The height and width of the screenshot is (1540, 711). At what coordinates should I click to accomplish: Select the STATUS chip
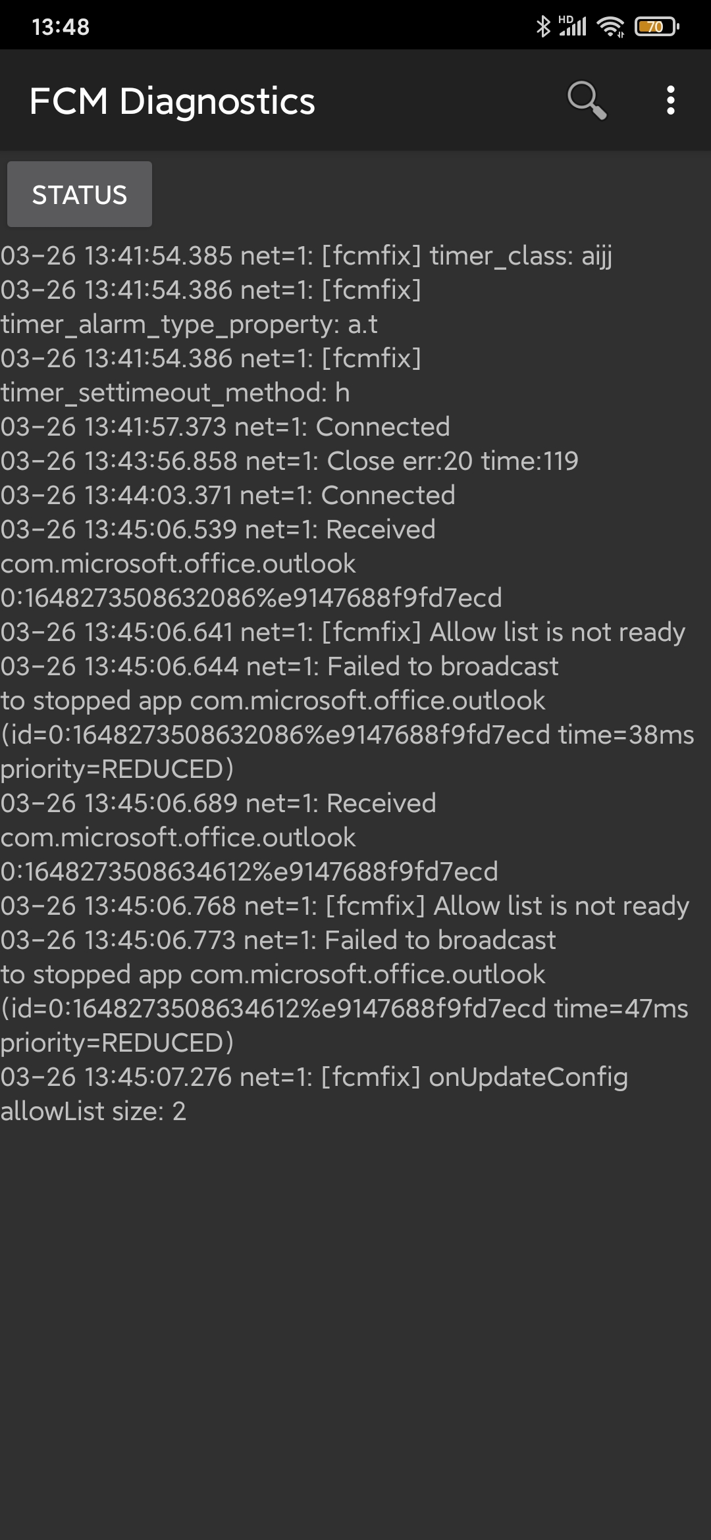[79, 194]
